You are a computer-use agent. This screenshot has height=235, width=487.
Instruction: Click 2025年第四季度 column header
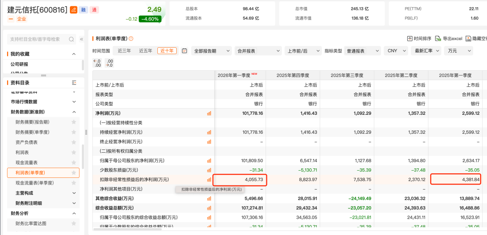pos(293,75)
